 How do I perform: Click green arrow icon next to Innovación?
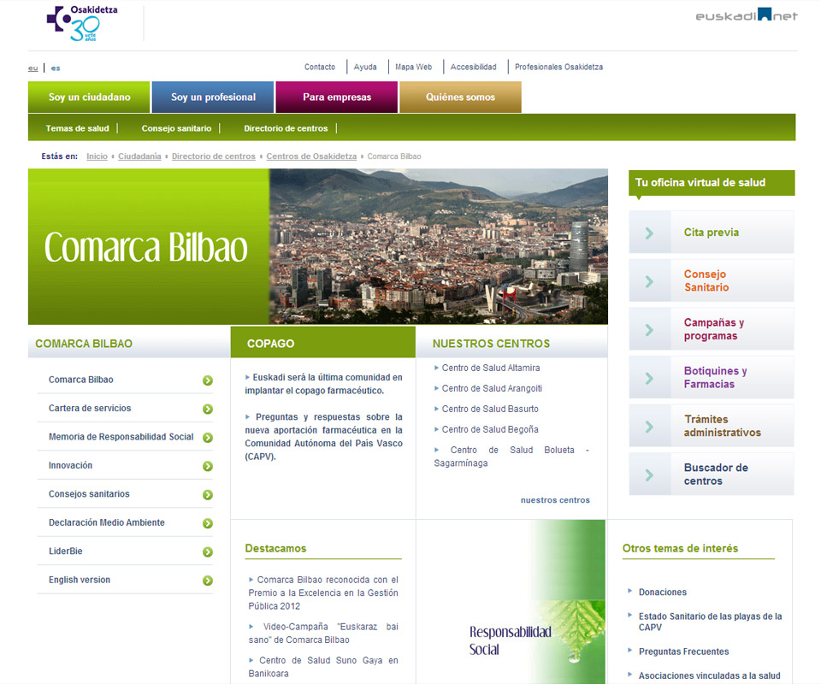[208, 467]
